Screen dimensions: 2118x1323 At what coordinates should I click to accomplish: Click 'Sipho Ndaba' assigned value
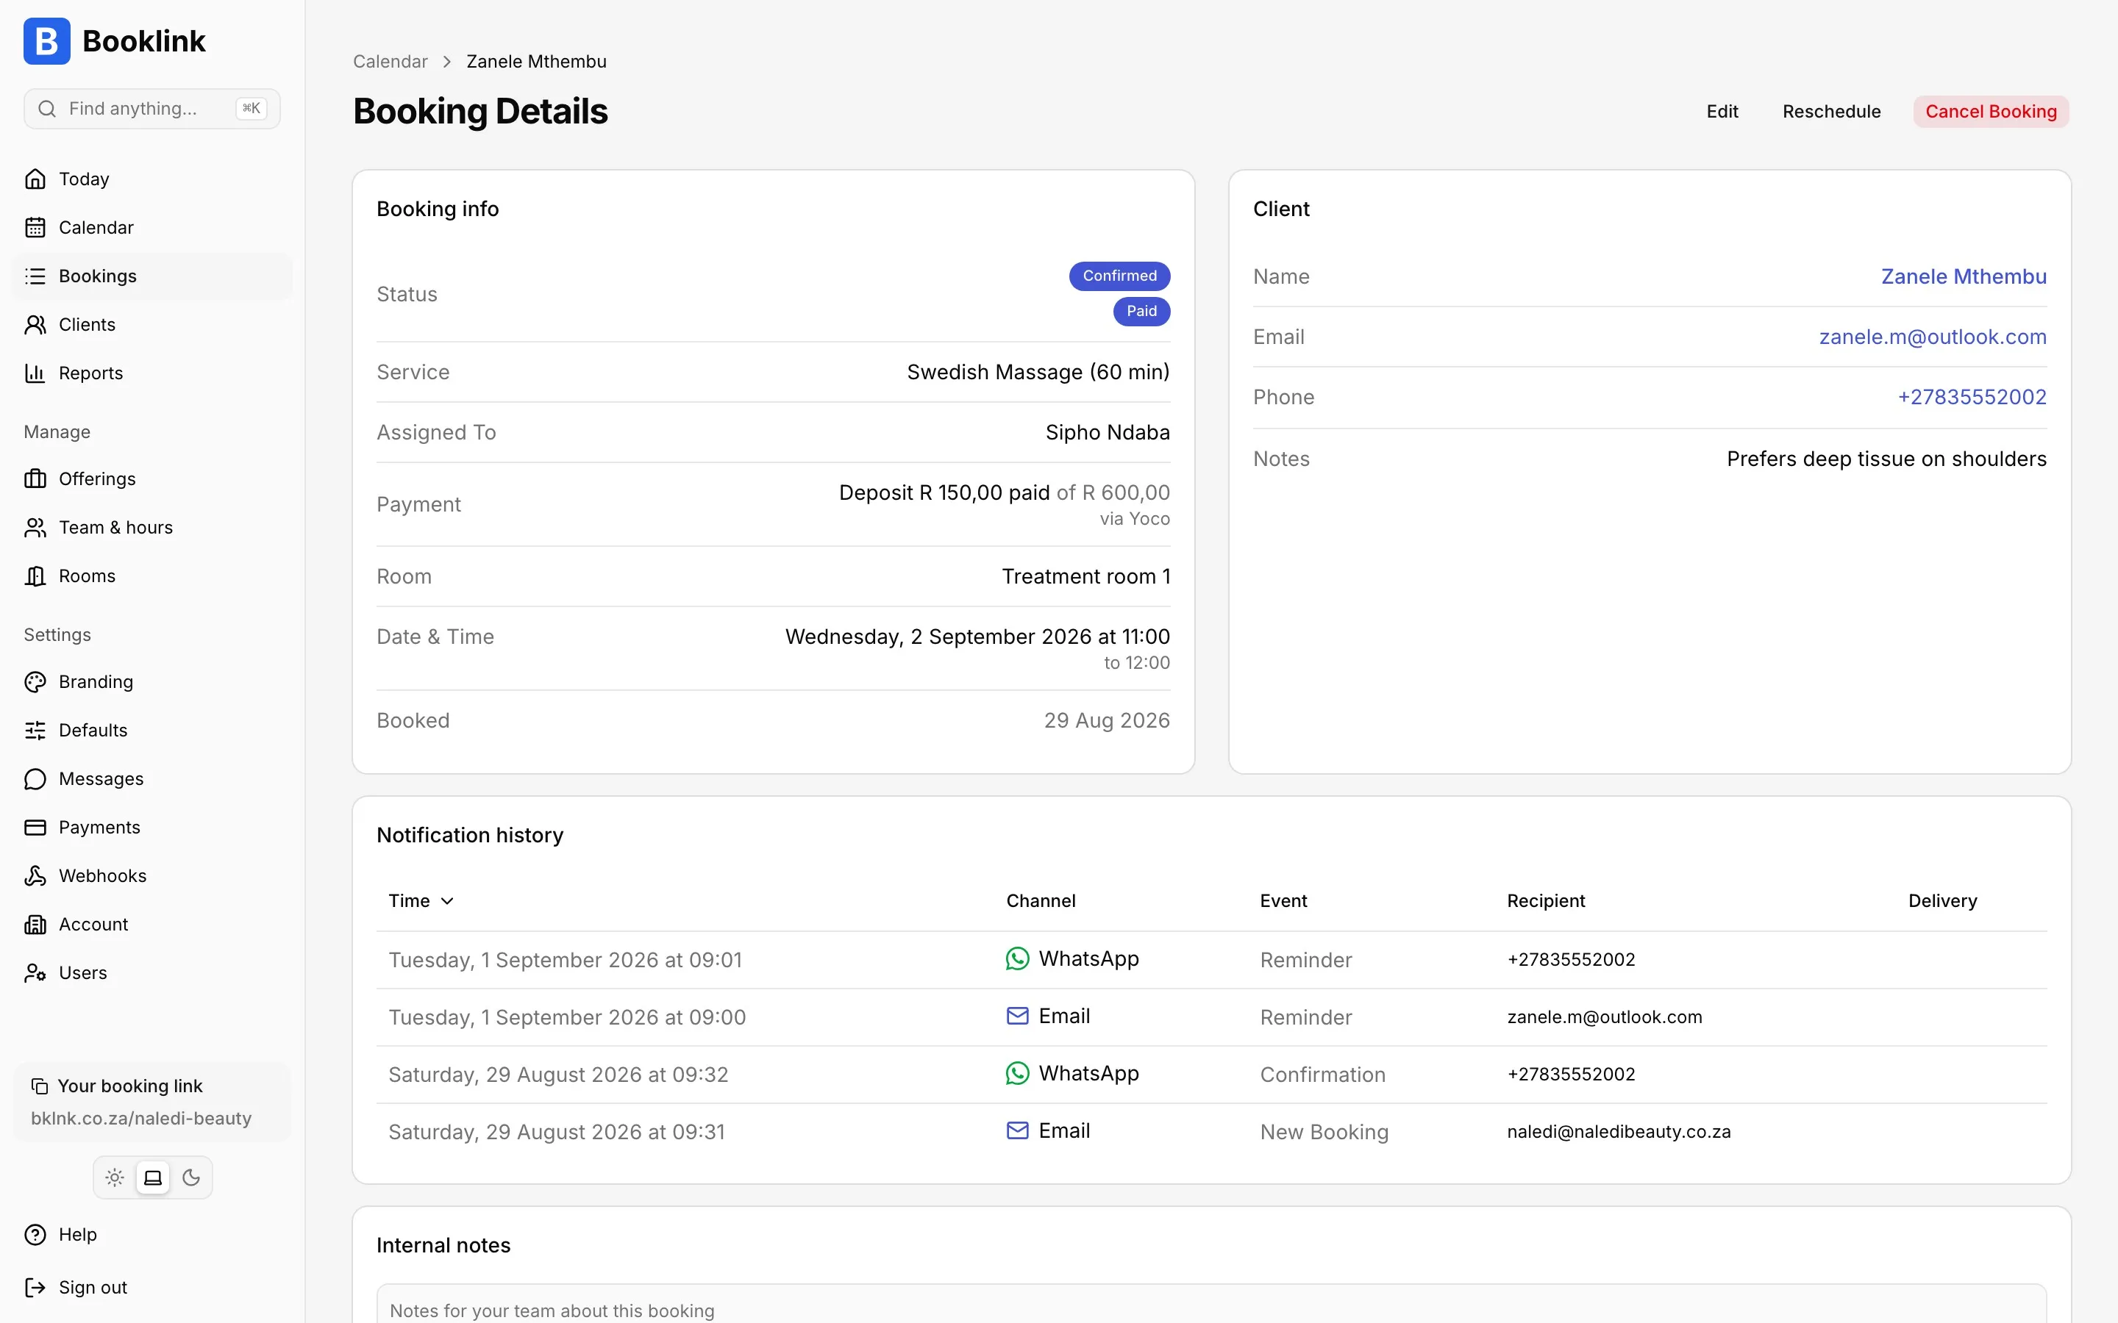1107,433
